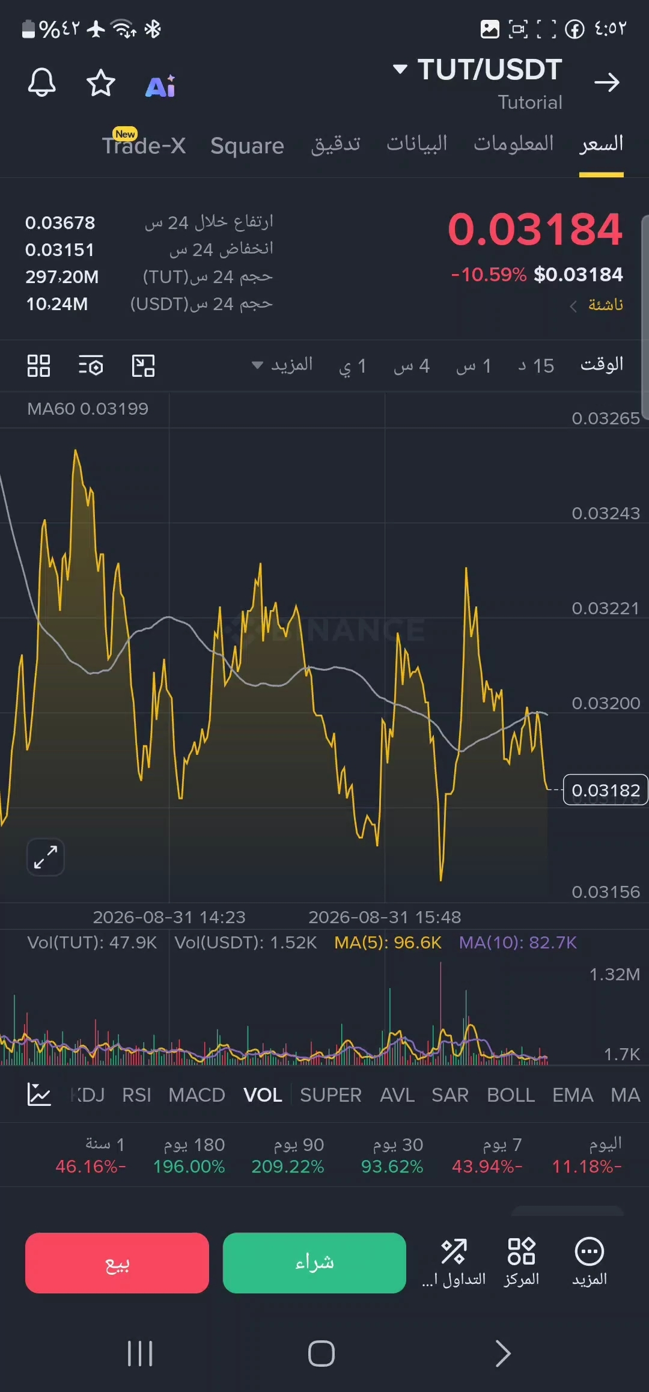This screenshot has height=1392, width=649.
Task: Open المركز hub icon
Action: pos(522,1262)
